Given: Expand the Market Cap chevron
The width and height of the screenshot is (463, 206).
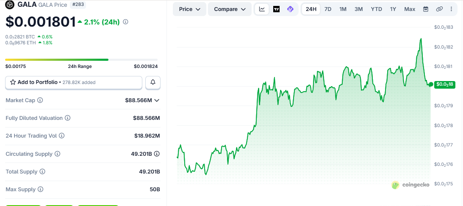Looking at the screenshot, I should tap(157, 100).
